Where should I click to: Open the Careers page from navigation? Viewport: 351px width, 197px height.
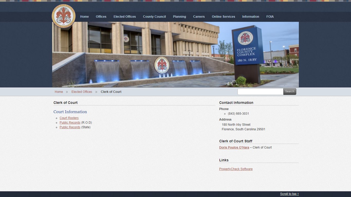click(199, 17)
